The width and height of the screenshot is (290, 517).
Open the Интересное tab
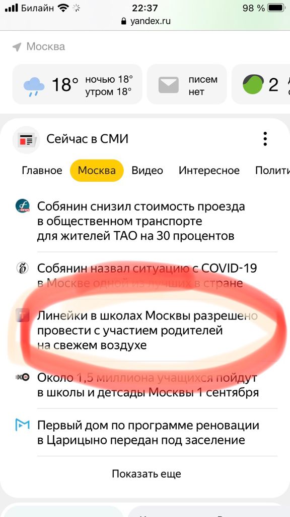point(209,171)
